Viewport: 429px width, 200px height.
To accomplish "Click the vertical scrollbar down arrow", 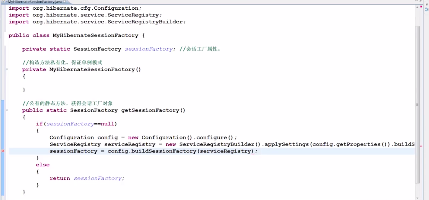I will coord(417,198).
